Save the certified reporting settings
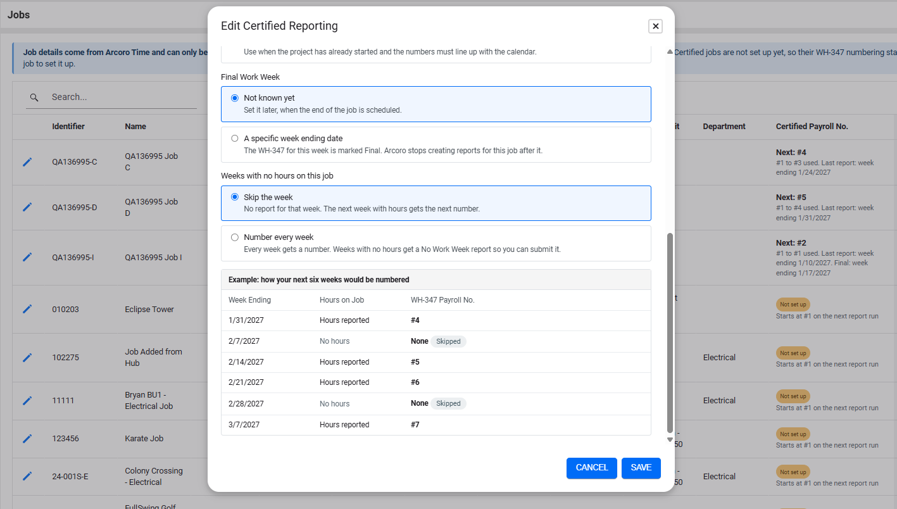897x509 pixels. (641, 468)
